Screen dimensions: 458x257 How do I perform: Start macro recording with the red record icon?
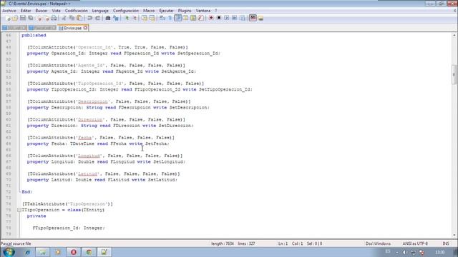coord(211,18)
